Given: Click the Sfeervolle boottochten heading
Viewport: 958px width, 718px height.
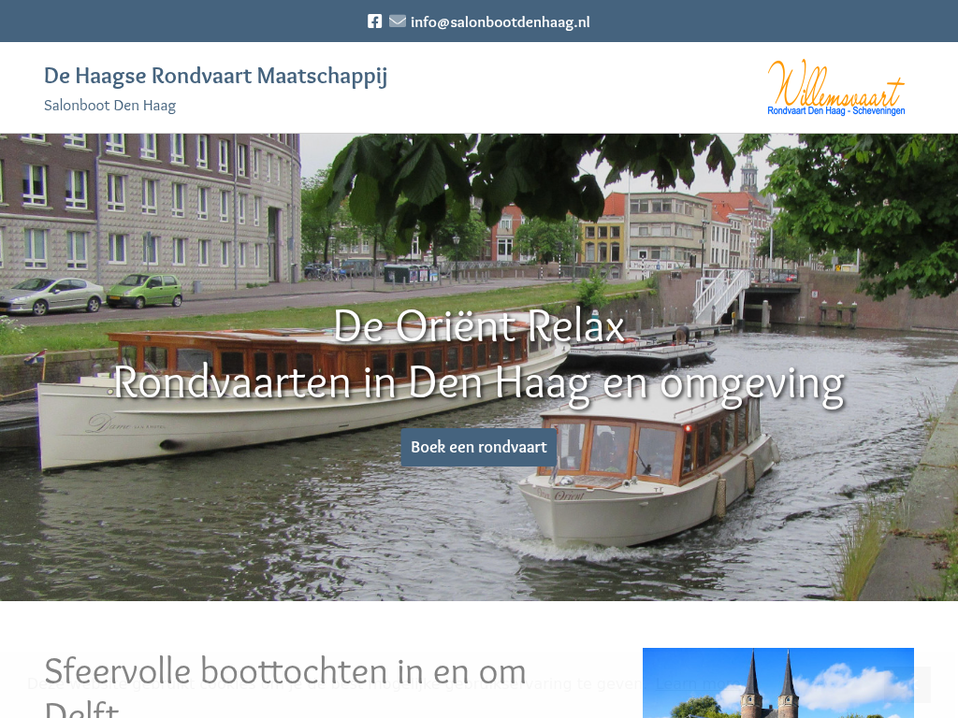Looking at the screenshot, I should tap(284, 673).
